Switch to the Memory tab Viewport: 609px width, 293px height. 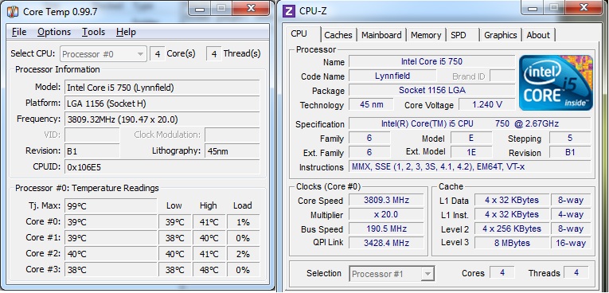coord(426,35)
